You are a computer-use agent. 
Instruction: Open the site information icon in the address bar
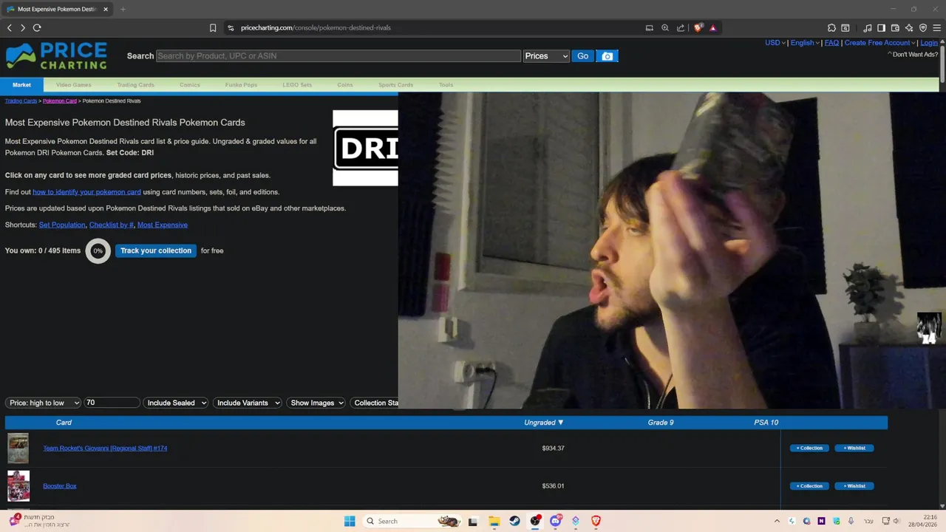point(231,28)
